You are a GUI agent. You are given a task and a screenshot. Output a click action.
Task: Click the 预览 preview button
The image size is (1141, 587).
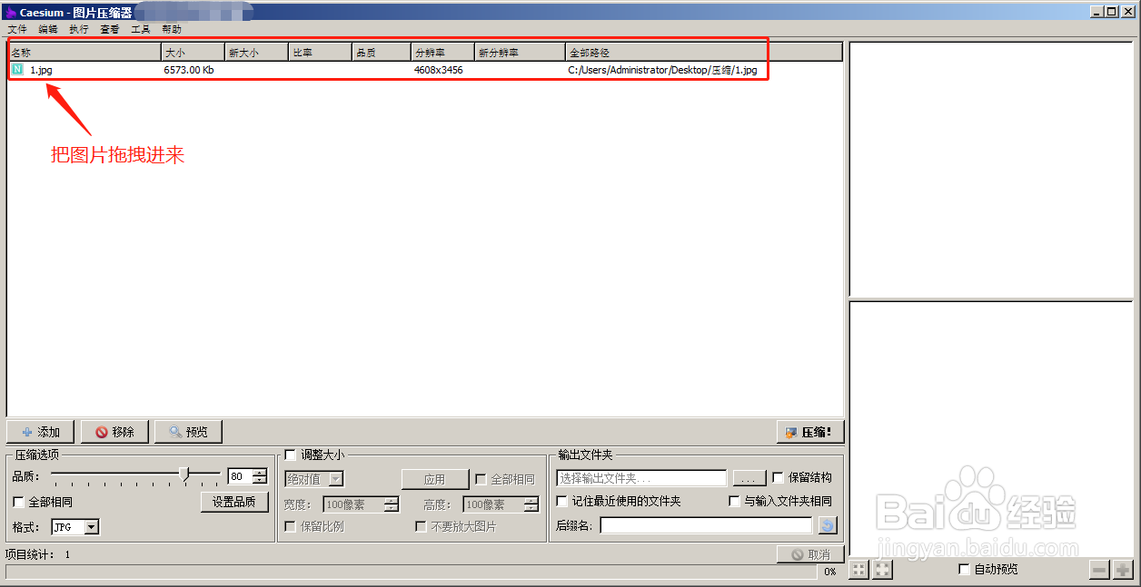tap(188, 432)
